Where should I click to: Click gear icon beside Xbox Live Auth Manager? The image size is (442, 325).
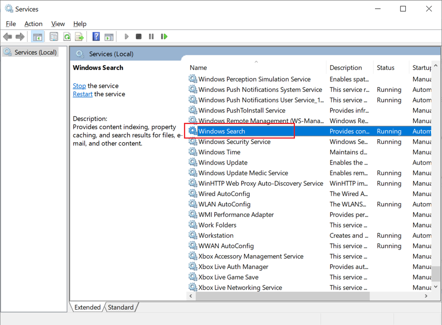[193, 266]
